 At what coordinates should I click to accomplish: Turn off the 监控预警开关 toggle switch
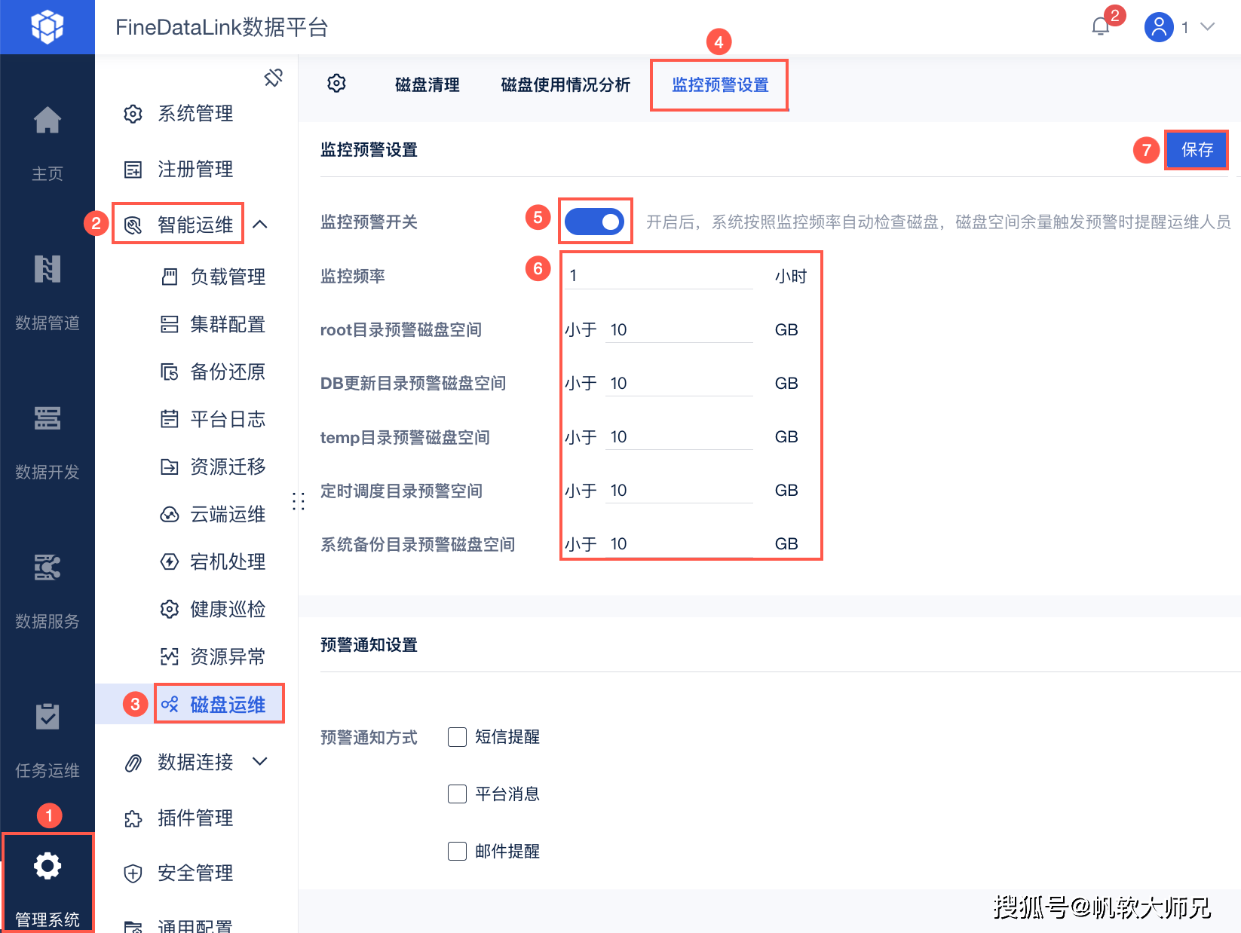point(594,222)
